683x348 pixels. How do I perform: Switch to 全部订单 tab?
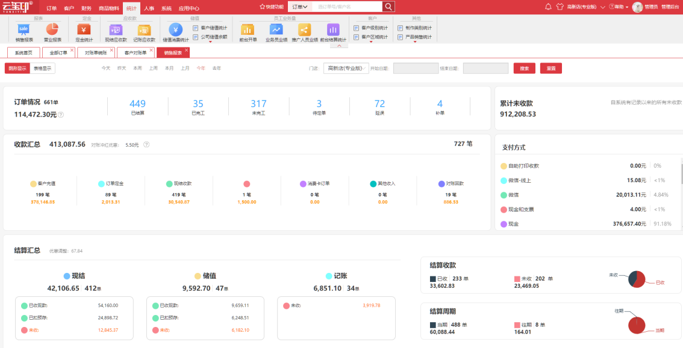click(x=58, y=52)
